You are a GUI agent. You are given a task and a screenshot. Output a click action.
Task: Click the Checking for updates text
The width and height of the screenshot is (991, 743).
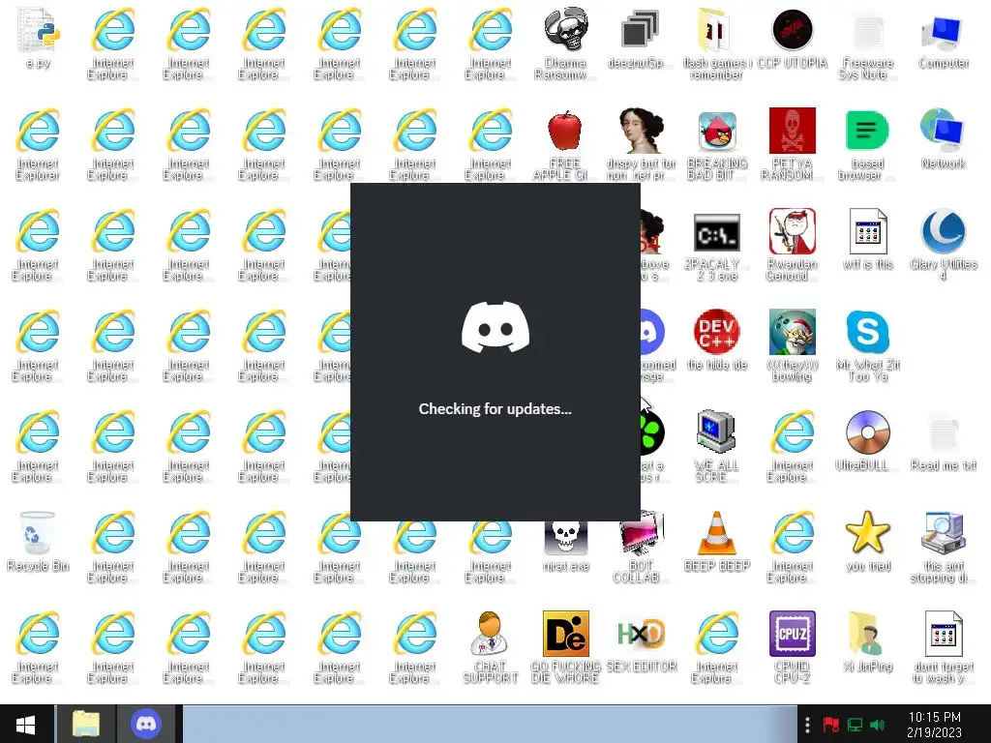coord(495,409)
